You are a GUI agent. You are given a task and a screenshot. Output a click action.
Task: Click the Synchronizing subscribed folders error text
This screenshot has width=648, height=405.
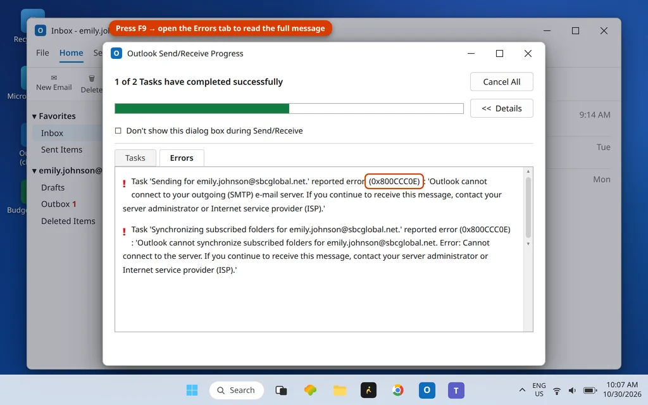point(316,249)
